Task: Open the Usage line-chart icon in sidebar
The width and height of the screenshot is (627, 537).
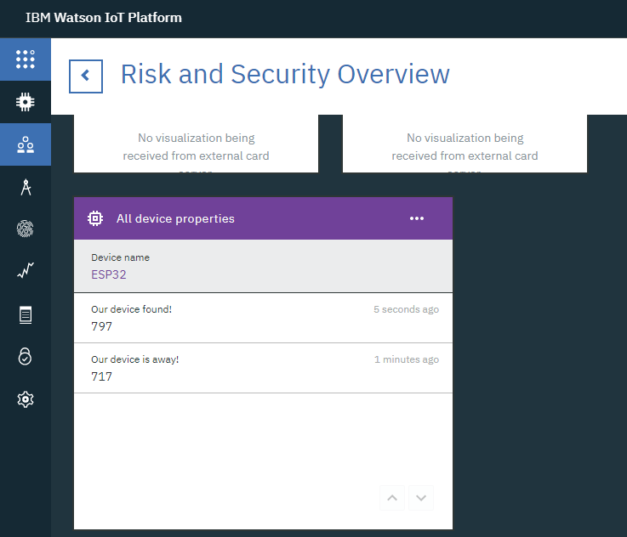Action: point(26,271)
